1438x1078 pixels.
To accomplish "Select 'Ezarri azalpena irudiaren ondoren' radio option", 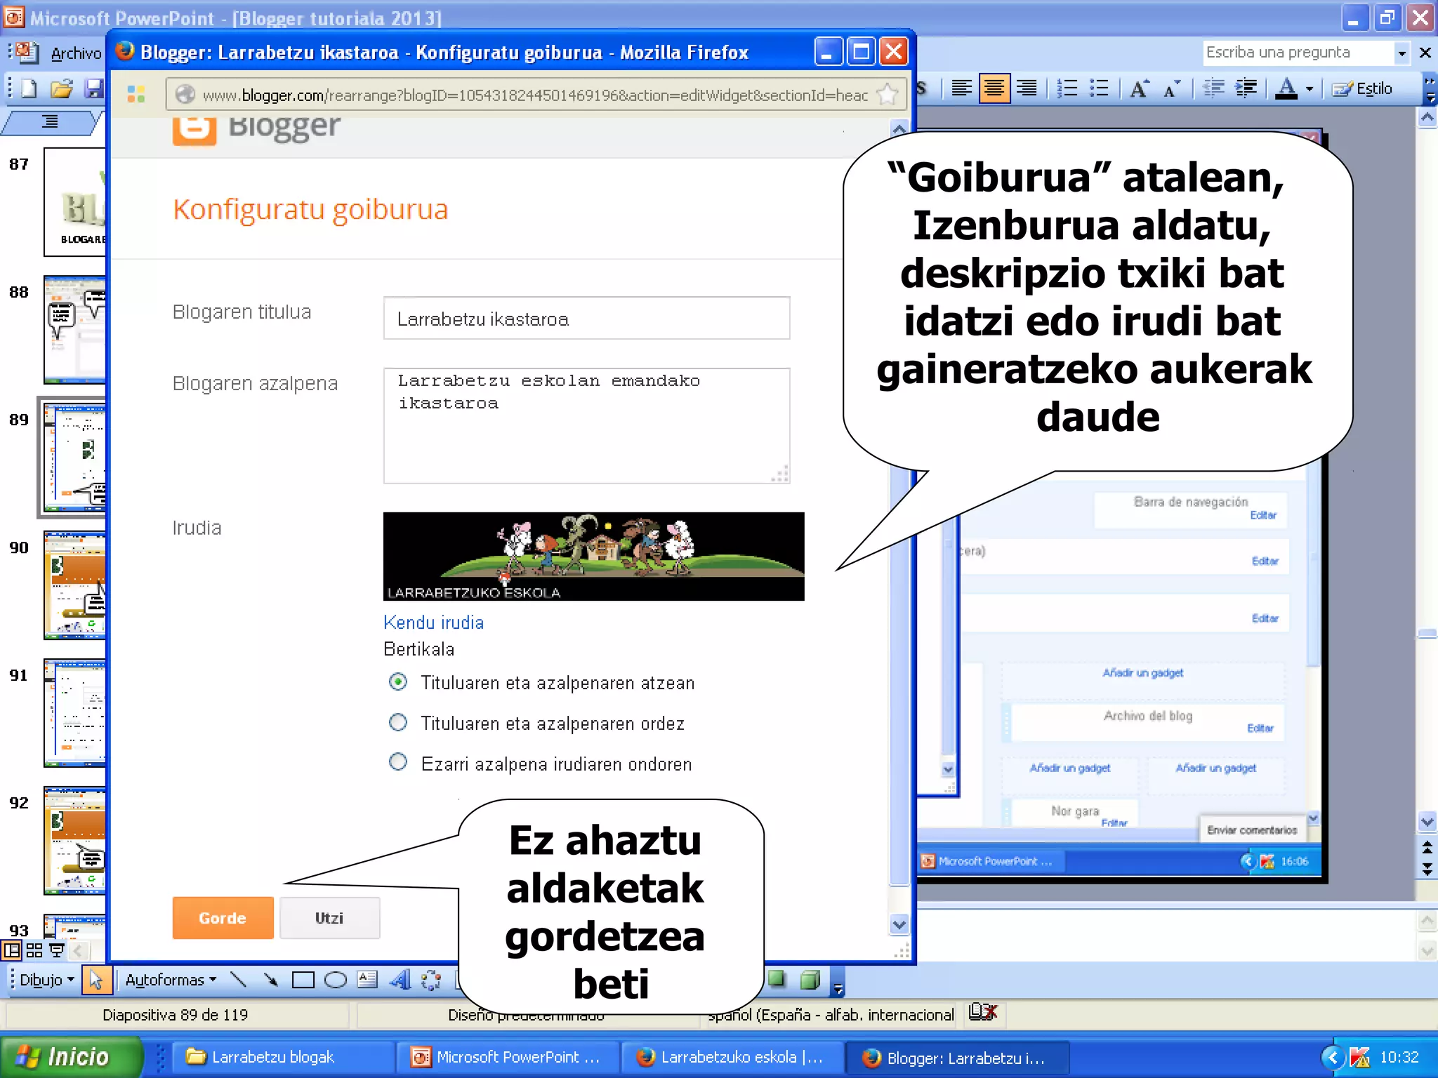I will click(398, 763).
